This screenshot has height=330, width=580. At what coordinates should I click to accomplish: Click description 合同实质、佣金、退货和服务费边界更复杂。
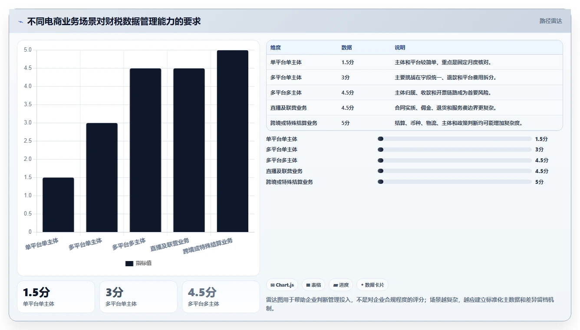tap(445, 108)
